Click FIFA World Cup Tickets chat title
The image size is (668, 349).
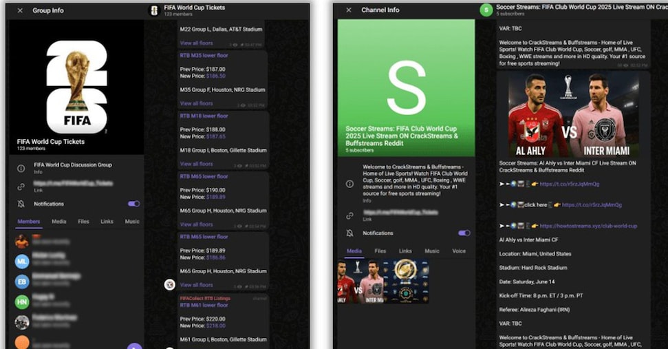point(194,8)
